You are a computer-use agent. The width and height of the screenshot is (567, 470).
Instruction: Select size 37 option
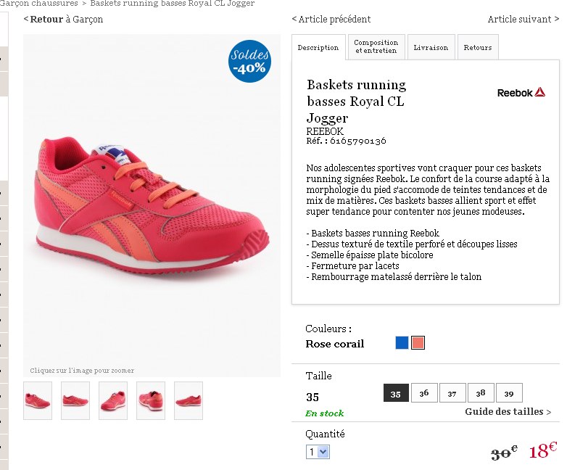452,393
